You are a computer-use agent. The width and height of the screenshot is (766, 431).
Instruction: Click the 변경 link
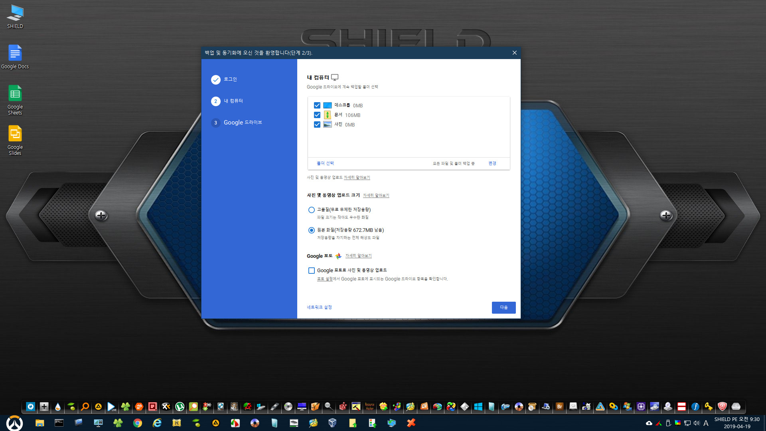click(x=492, y=163)
